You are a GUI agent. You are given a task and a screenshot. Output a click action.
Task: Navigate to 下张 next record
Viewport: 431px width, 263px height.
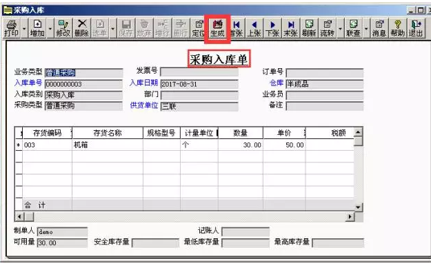tap(272, 28)
